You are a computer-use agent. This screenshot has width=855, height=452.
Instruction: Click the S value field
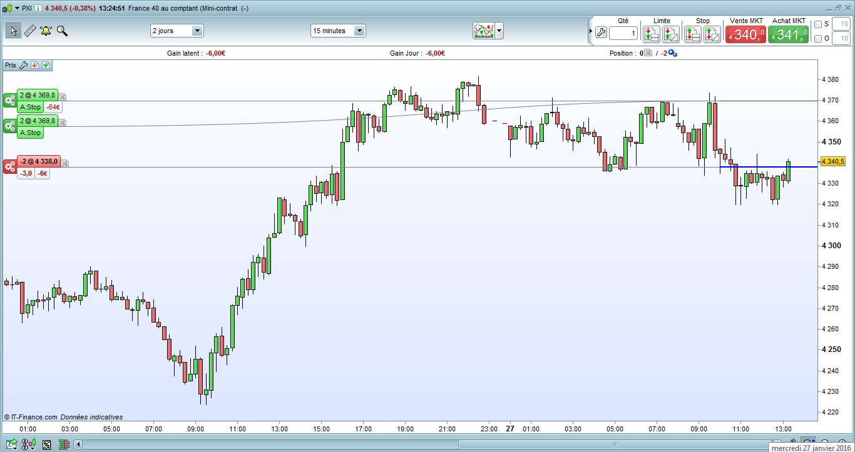(842, 24)
